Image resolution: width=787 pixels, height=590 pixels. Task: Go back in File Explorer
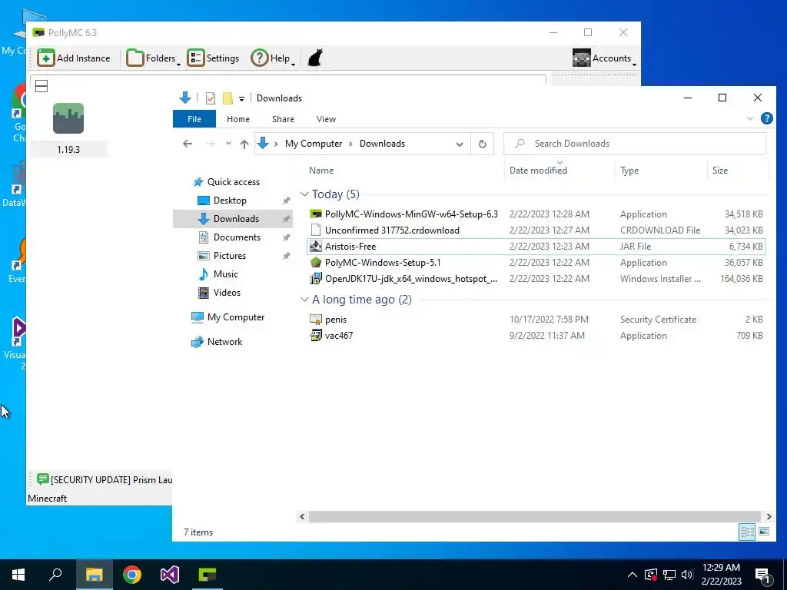pyautogui.click(x=188, y=144)
